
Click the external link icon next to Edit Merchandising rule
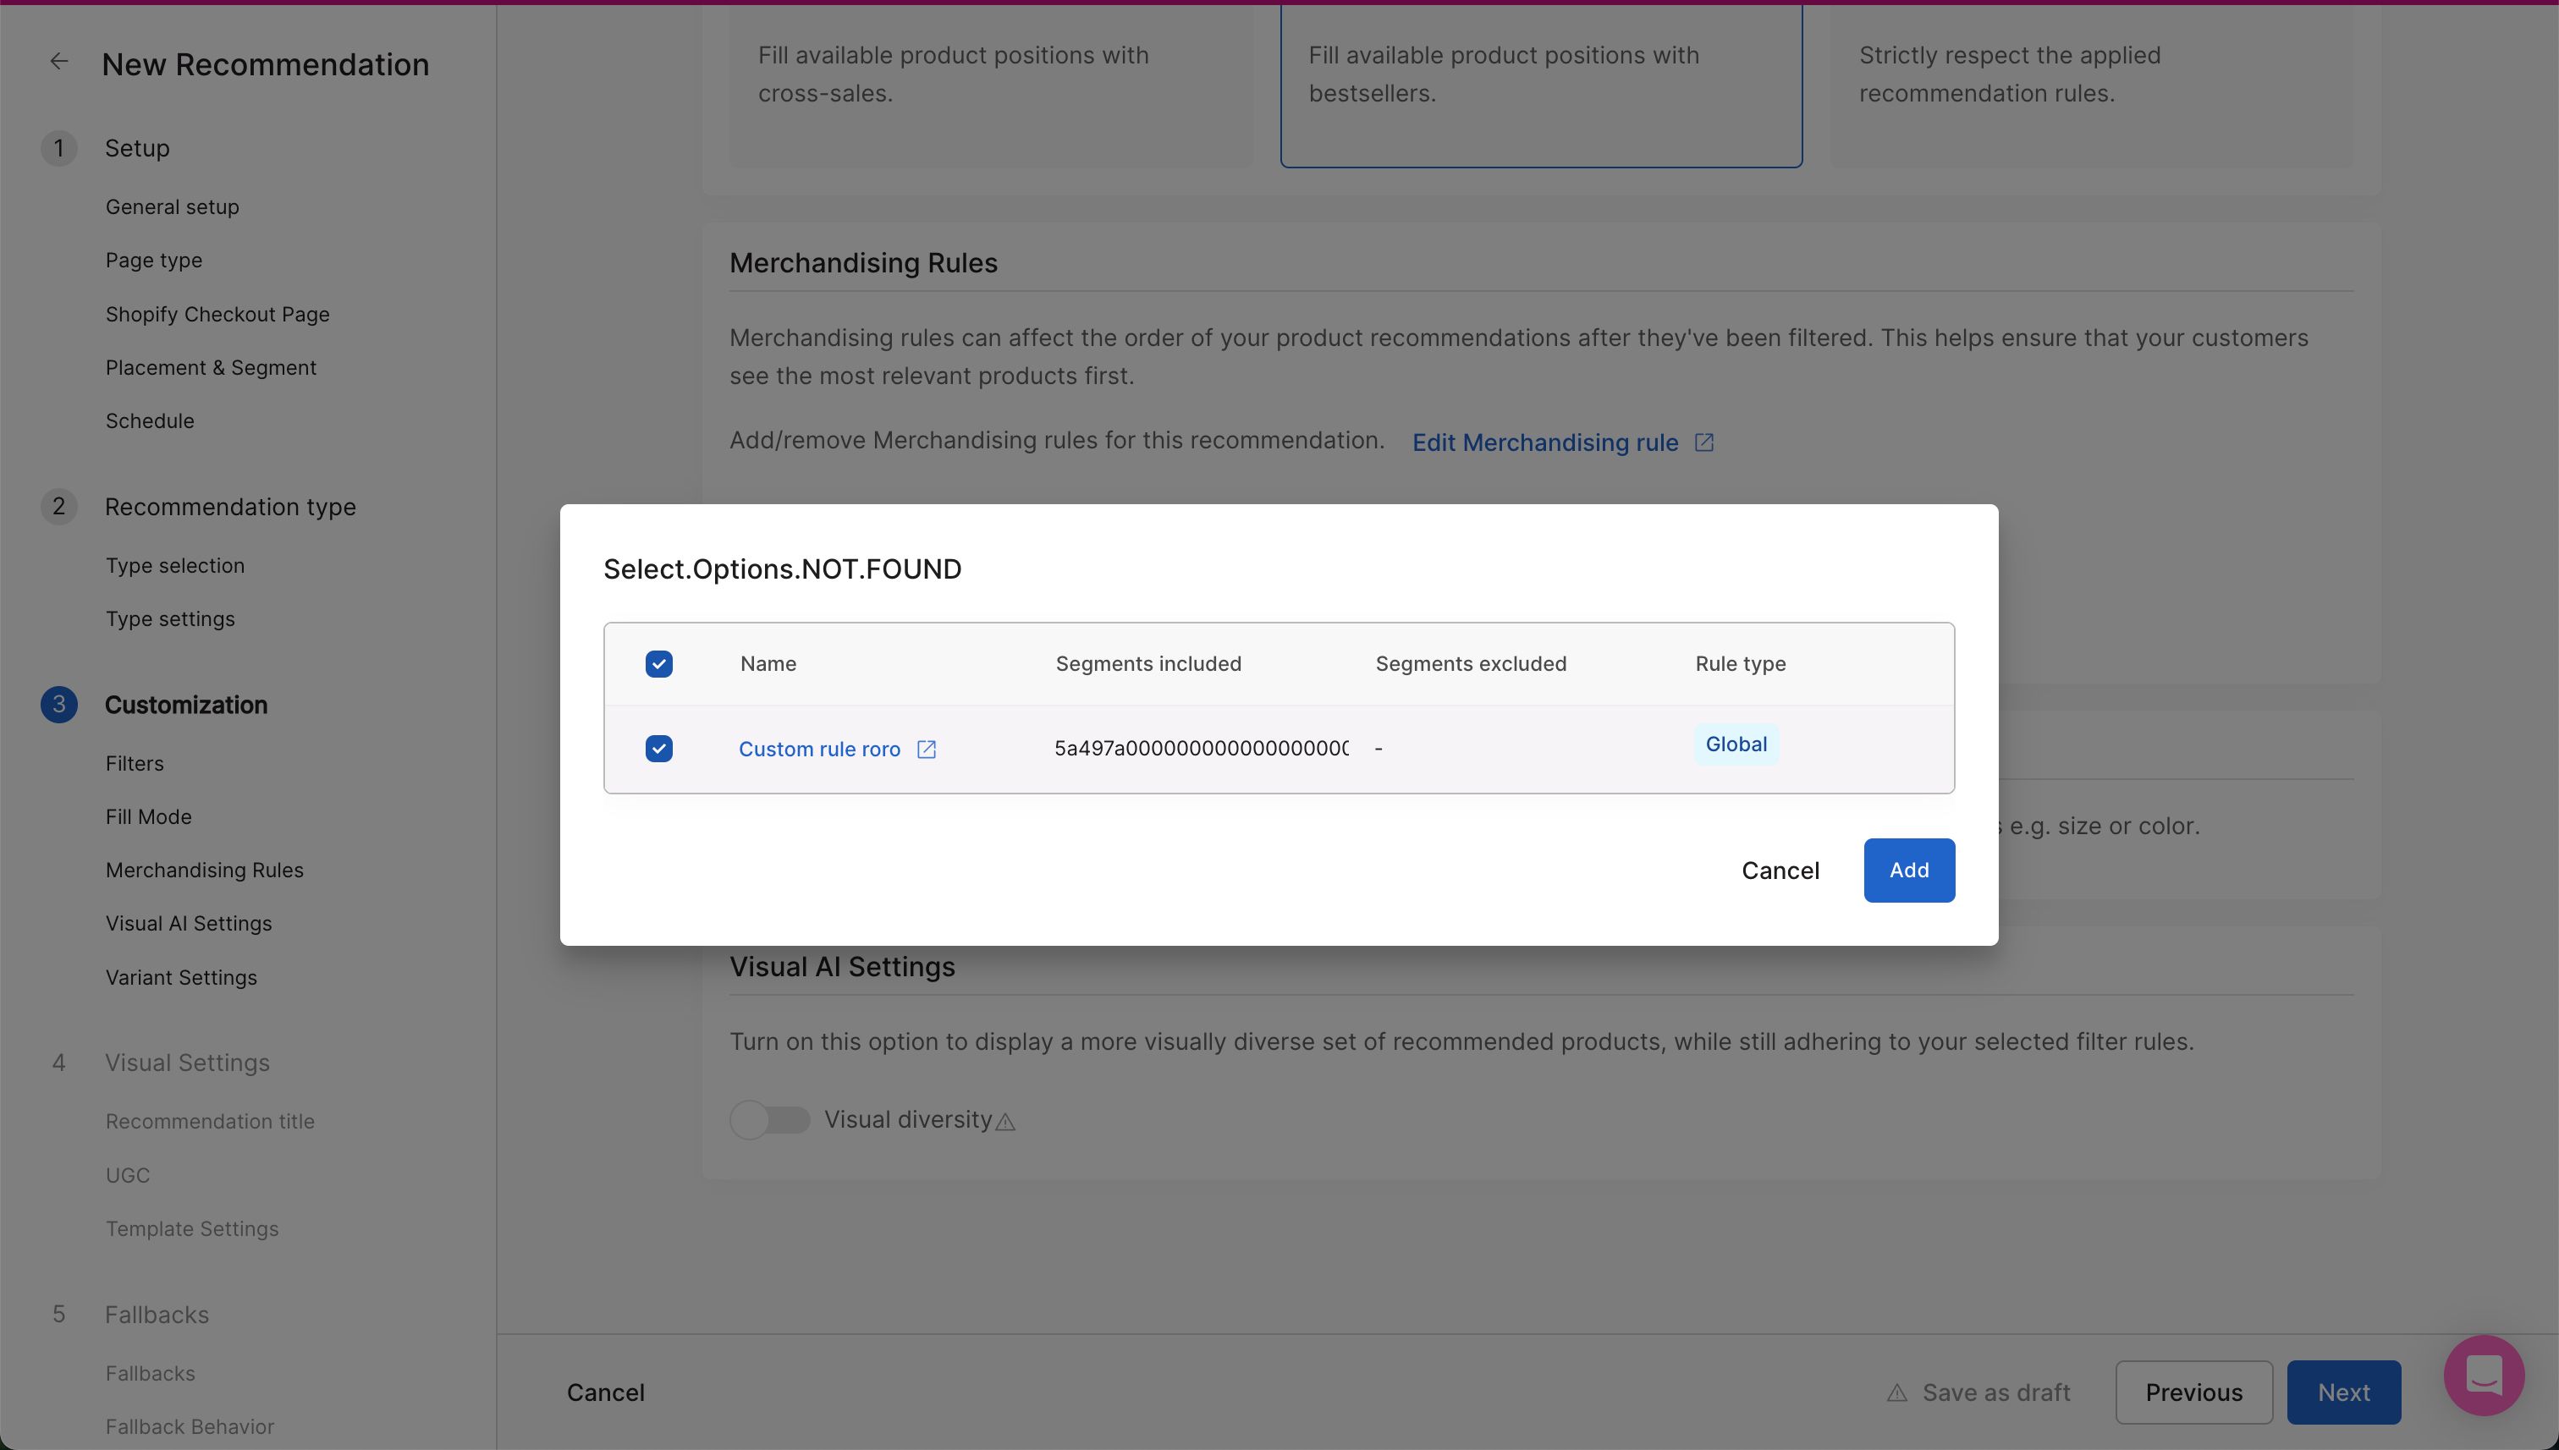click(x=1703, y=442)
